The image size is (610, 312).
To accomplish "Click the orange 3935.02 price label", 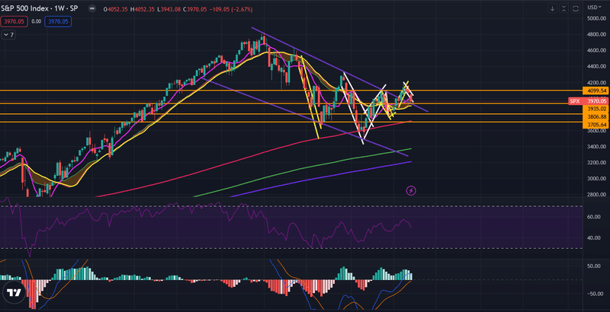I will coord(596,109).
